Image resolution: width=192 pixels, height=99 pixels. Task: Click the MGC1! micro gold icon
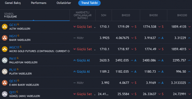click(5, 49)
